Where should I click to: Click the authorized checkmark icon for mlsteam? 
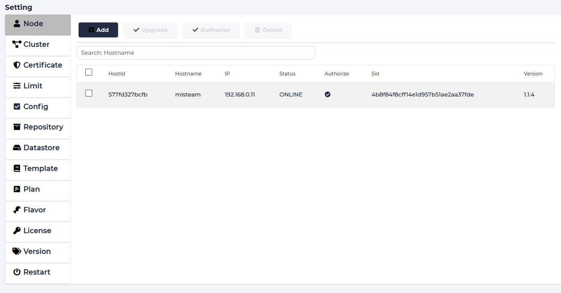[327, 94]
